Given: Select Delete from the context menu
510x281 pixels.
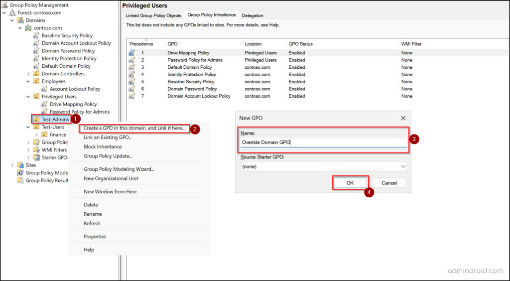Looking at the screenshot, I should 91,205.
